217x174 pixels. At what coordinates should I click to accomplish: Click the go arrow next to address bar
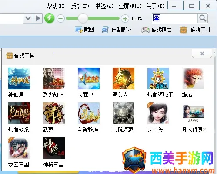point(38,18)
